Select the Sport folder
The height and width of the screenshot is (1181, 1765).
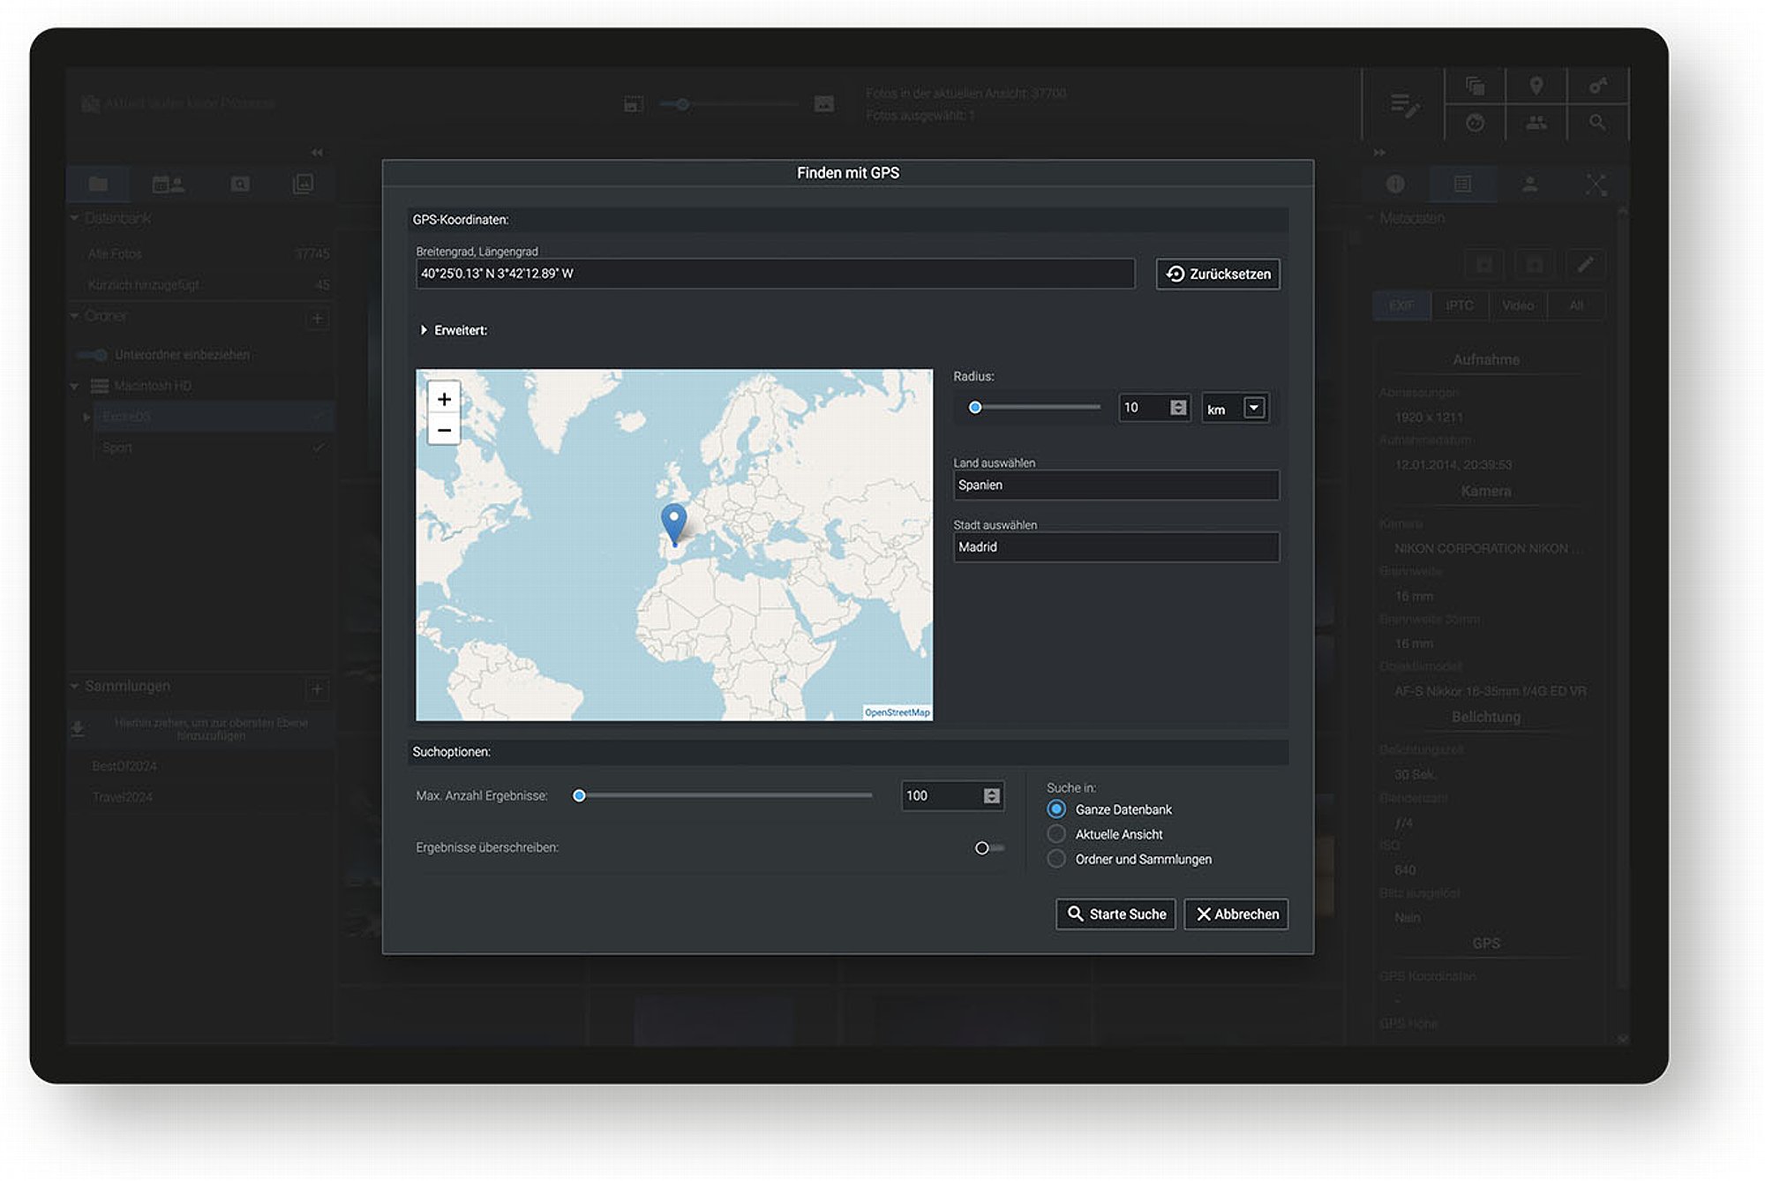(x=117, y=448)
